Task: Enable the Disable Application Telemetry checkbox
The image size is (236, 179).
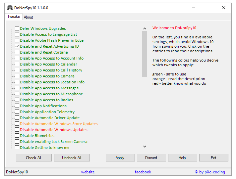Action: coord(17,112)
